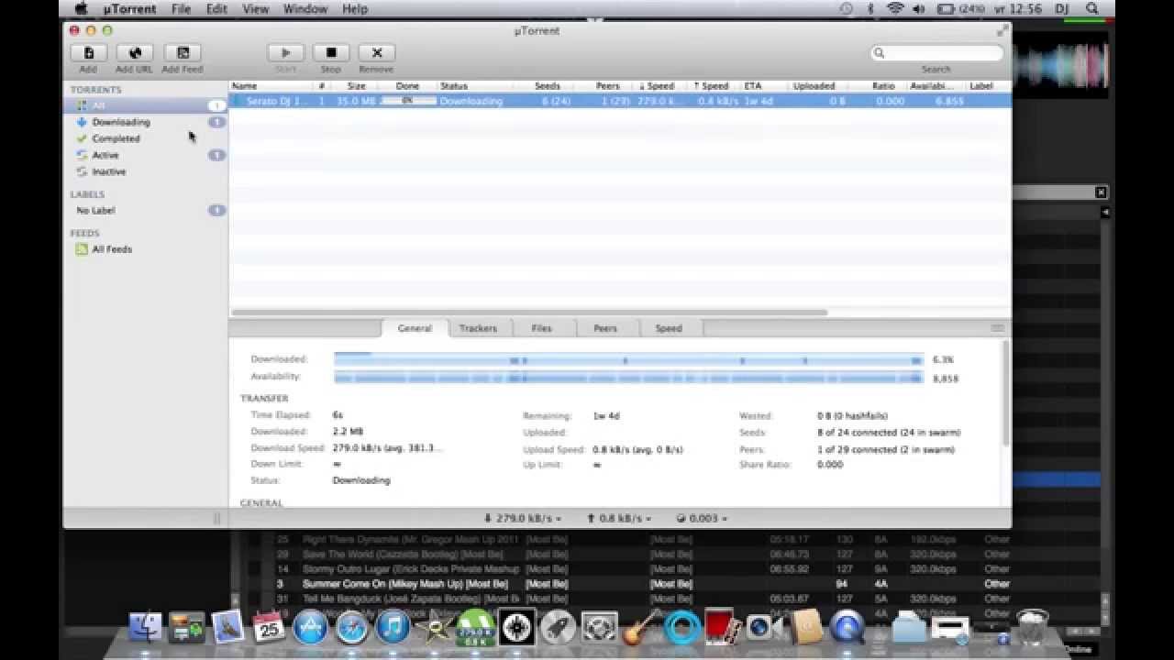Open the Edit menu
This screenshot has width=1174, height=660.
(216, 9)
